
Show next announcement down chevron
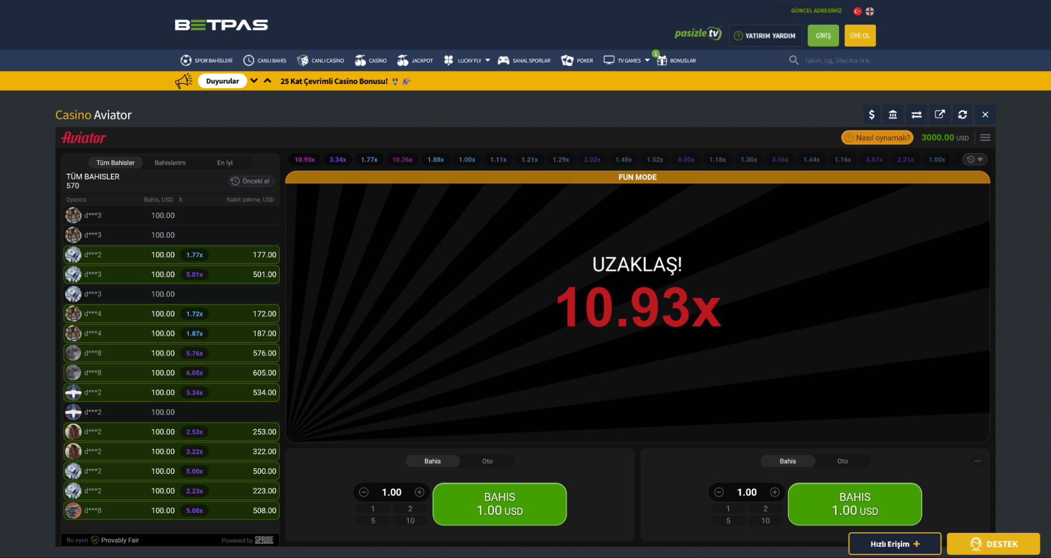254,81
